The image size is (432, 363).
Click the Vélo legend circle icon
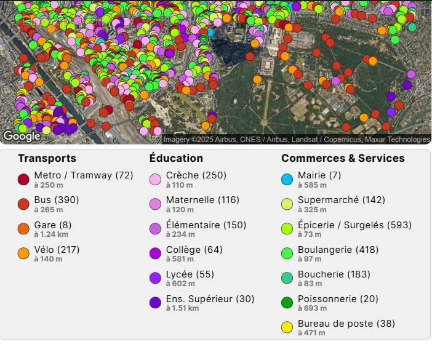[x=23, y=253]
